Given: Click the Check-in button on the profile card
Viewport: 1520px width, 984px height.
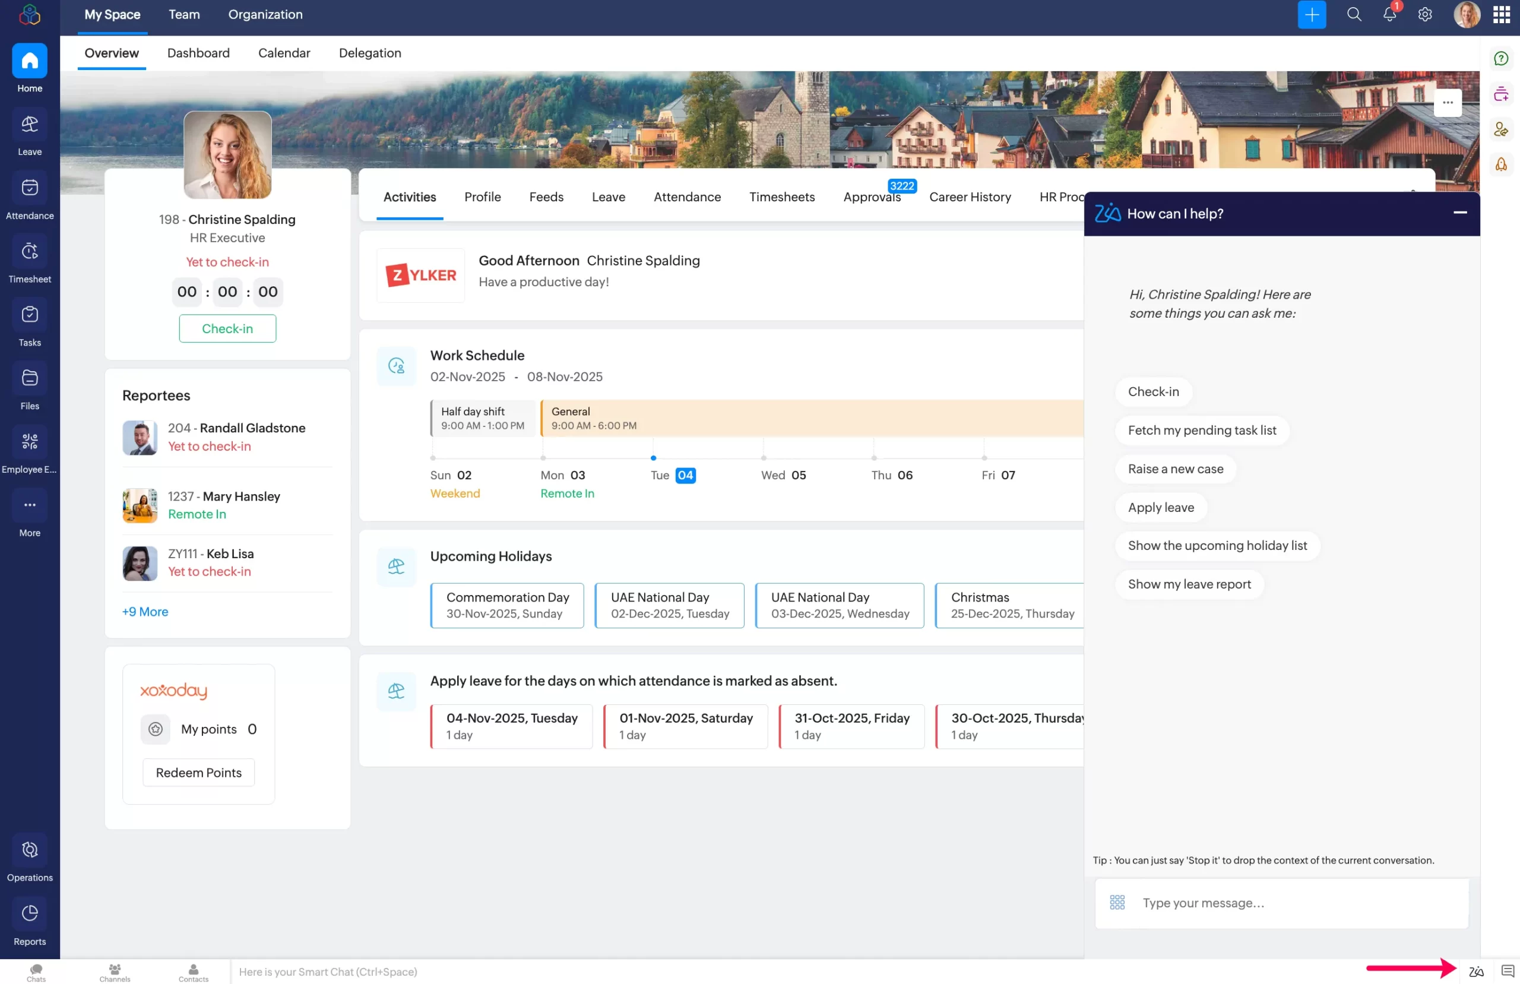Looking at the screenshot, I should 227,328.
